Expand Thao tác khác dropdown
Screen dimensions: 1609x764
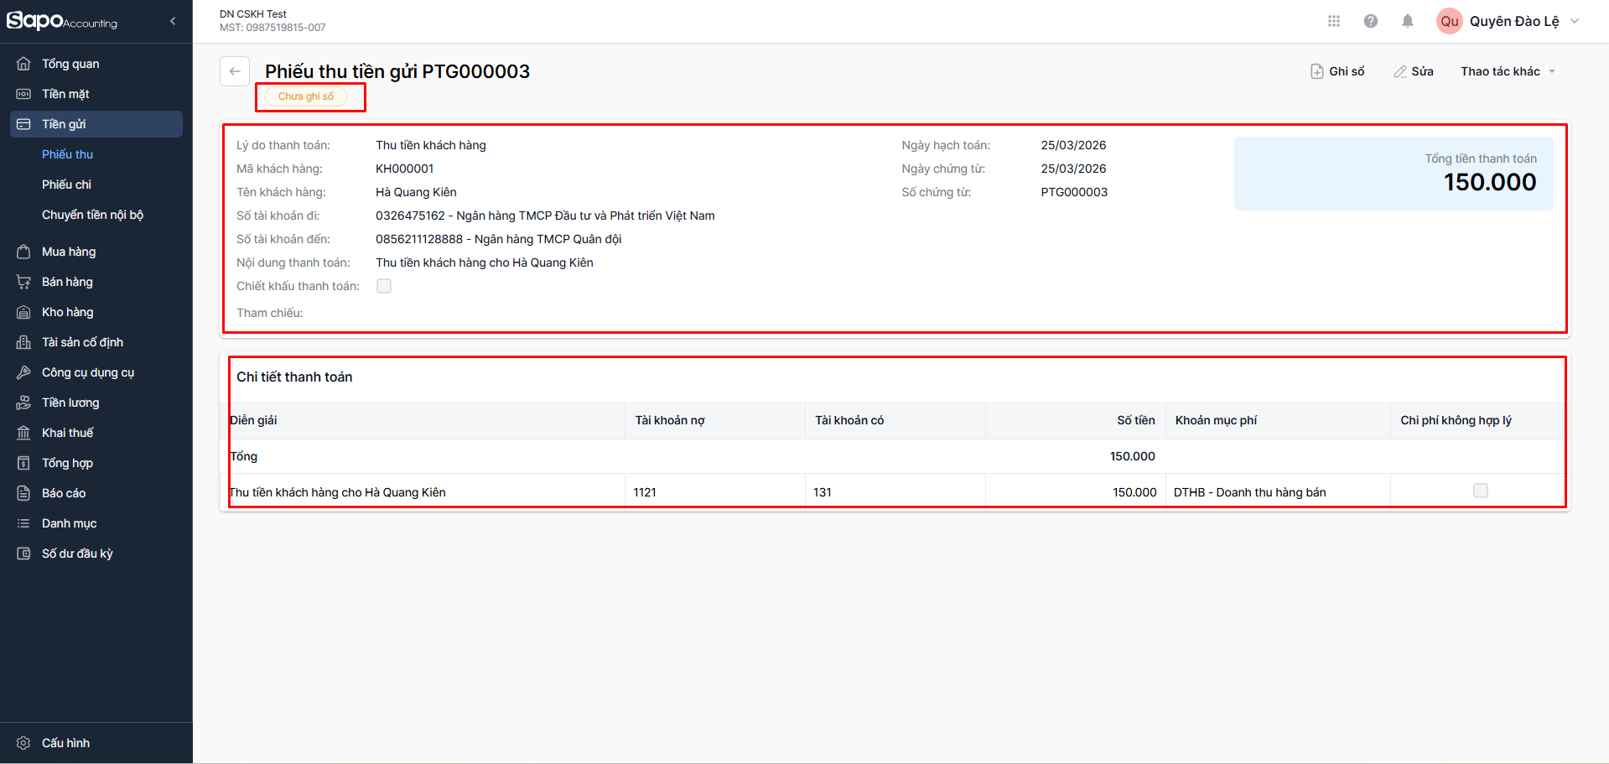point(1508,71)
